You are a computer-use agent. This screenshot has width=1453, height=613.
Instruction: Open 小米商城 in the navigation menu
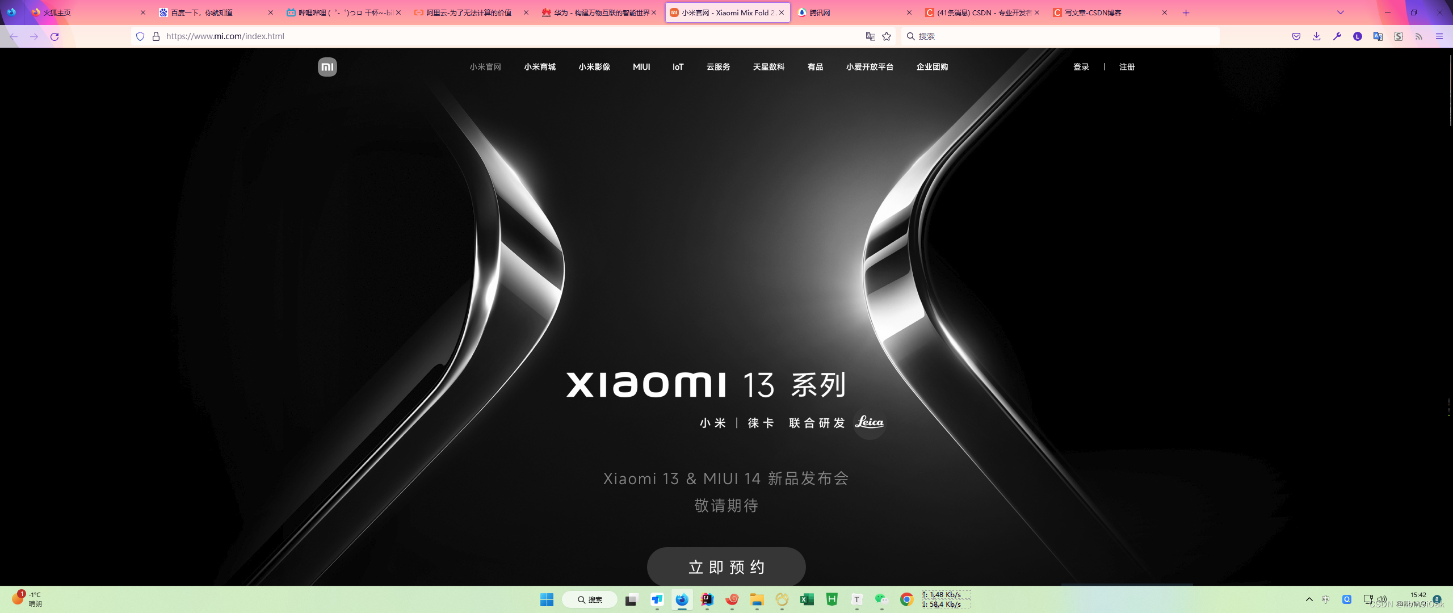[x=540, y=67]
